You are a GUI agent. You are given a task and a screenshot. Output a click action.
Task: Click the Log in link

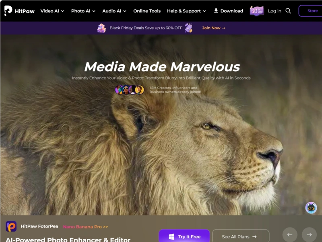point(275,11)
